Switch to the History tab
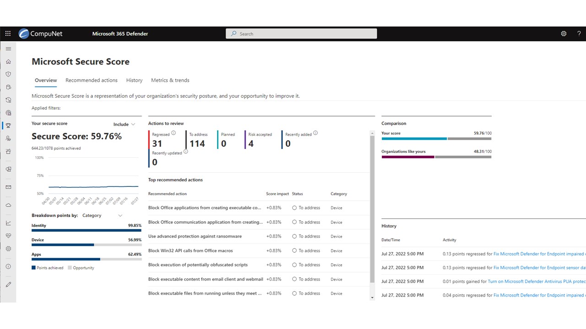 point(134,80)
